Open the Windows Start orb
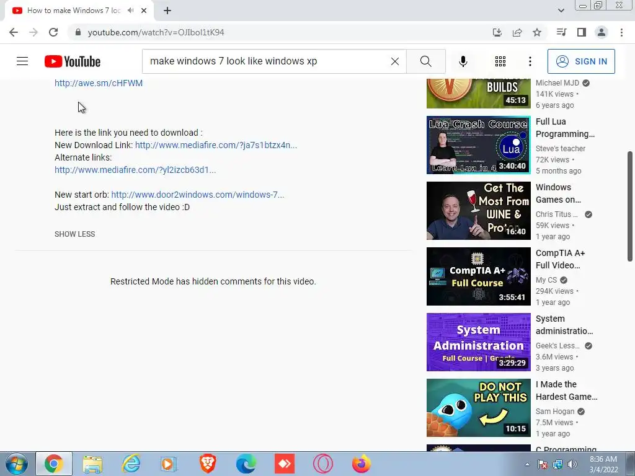The image size is (635, 476). (16, 464)
